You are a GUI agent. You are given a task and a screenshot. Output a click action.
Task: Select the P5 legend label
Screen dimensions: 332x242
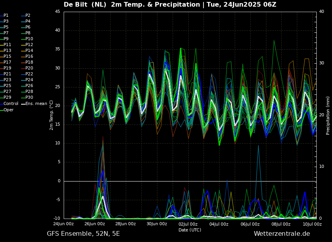(x=6, y=27)
